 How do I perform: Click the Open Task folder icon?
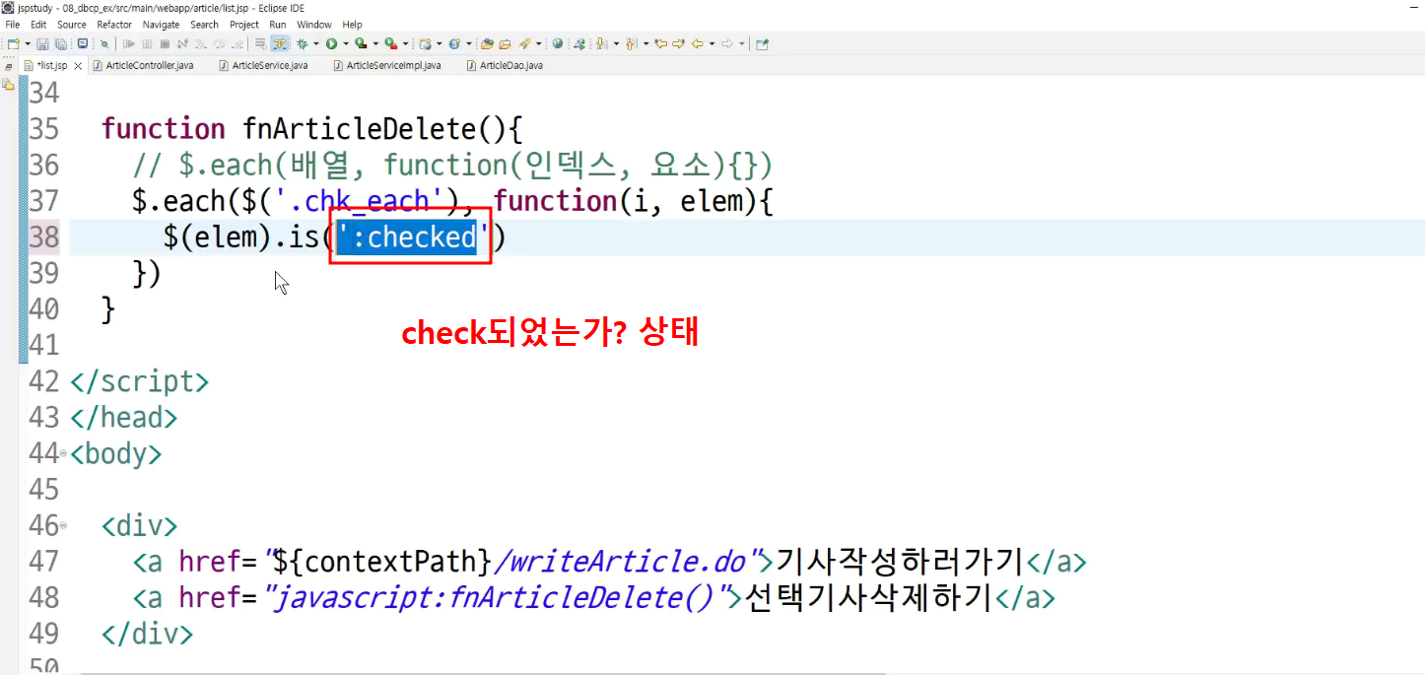point(505,43)
